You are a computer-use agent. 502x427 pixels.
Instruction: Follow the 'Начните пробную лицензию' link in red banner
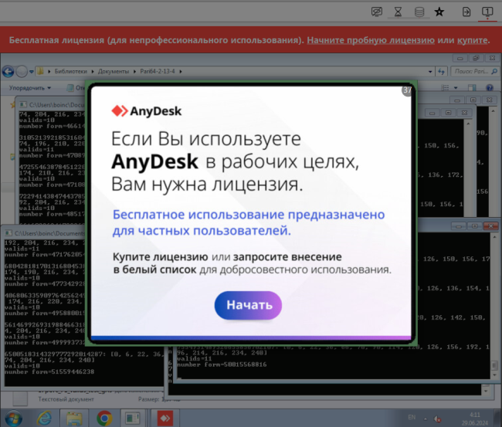coord(371,40)
